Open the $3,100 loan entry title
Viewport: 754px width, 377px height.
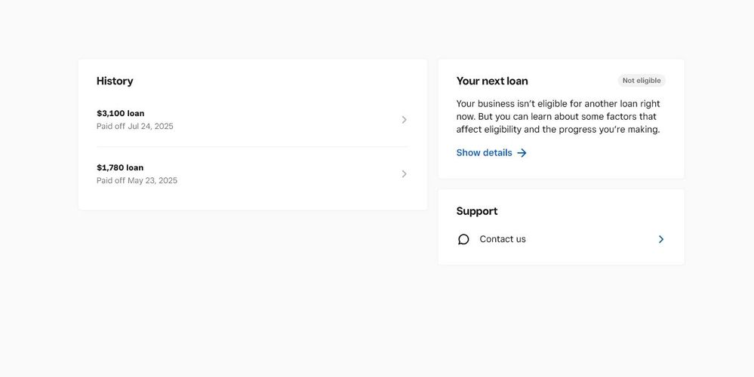point(120,113)
